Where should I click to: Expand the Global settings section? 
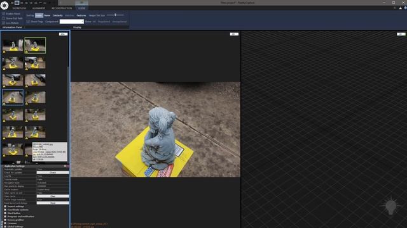(x=5, y=227)
